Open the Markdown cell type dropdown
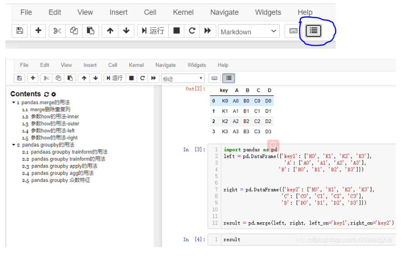Screen dimensions: 409x259 pos(248,31)
